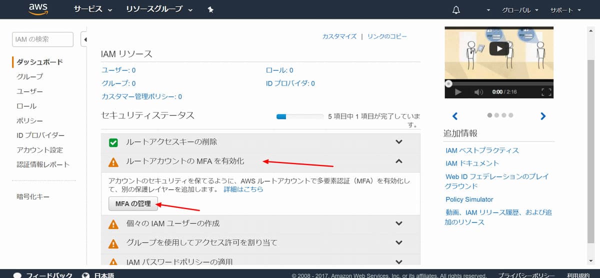Click warning icon beside group permissions row
The image size is (600, 278).
(113, 243)
